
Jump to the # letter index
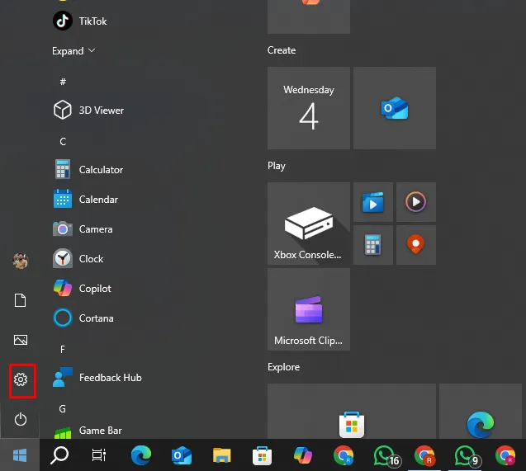[x=63, y=82]
